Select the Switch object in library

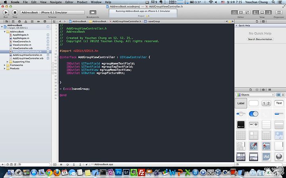tap(253, 114)
